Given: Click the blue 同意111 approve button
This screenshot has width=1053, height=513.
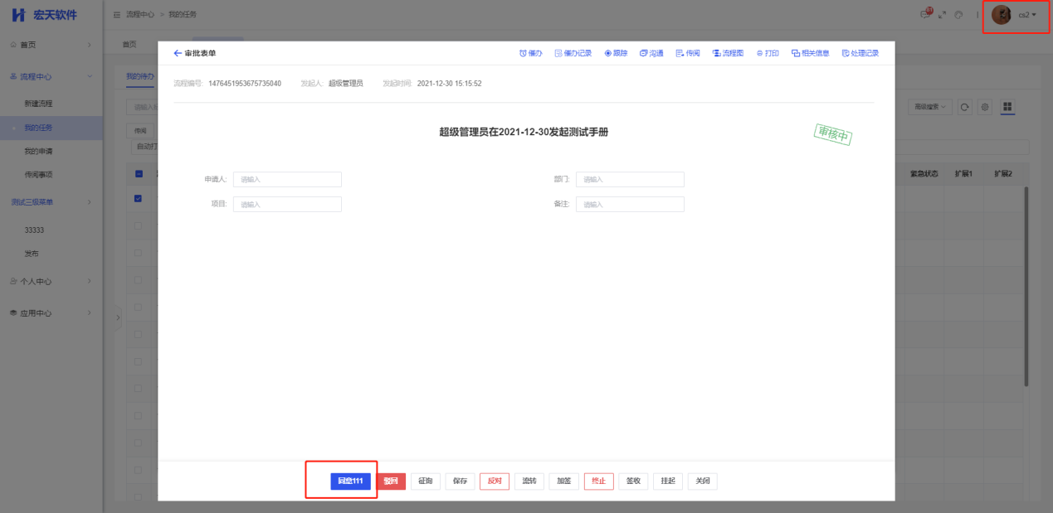Looking at the screenshot, I should (x=350, y=482).
